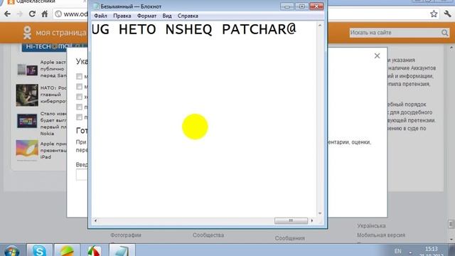Open the Правка menu in Notepad
This screenshot has width=455, height=256.
pyautogui.click(x=122, y=16)
